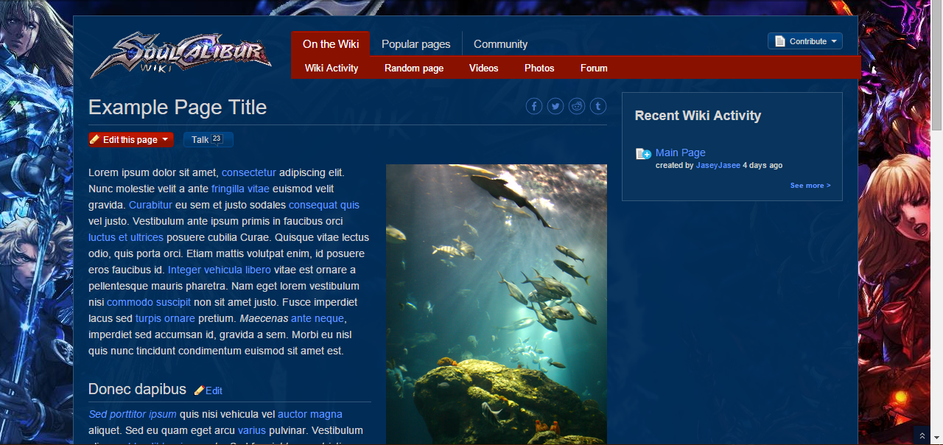Open the Popular pages navigation tab
The image size is (943, 445).
point(416,44)
